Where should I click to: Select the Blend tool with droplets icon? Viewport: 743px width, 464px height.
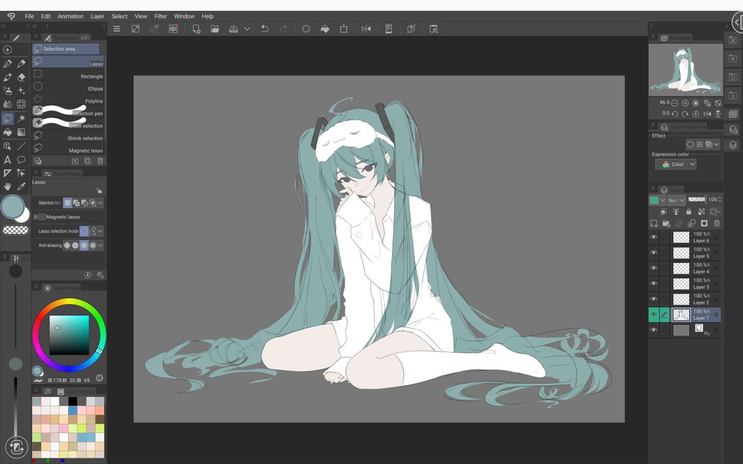(x=8, y=105)
